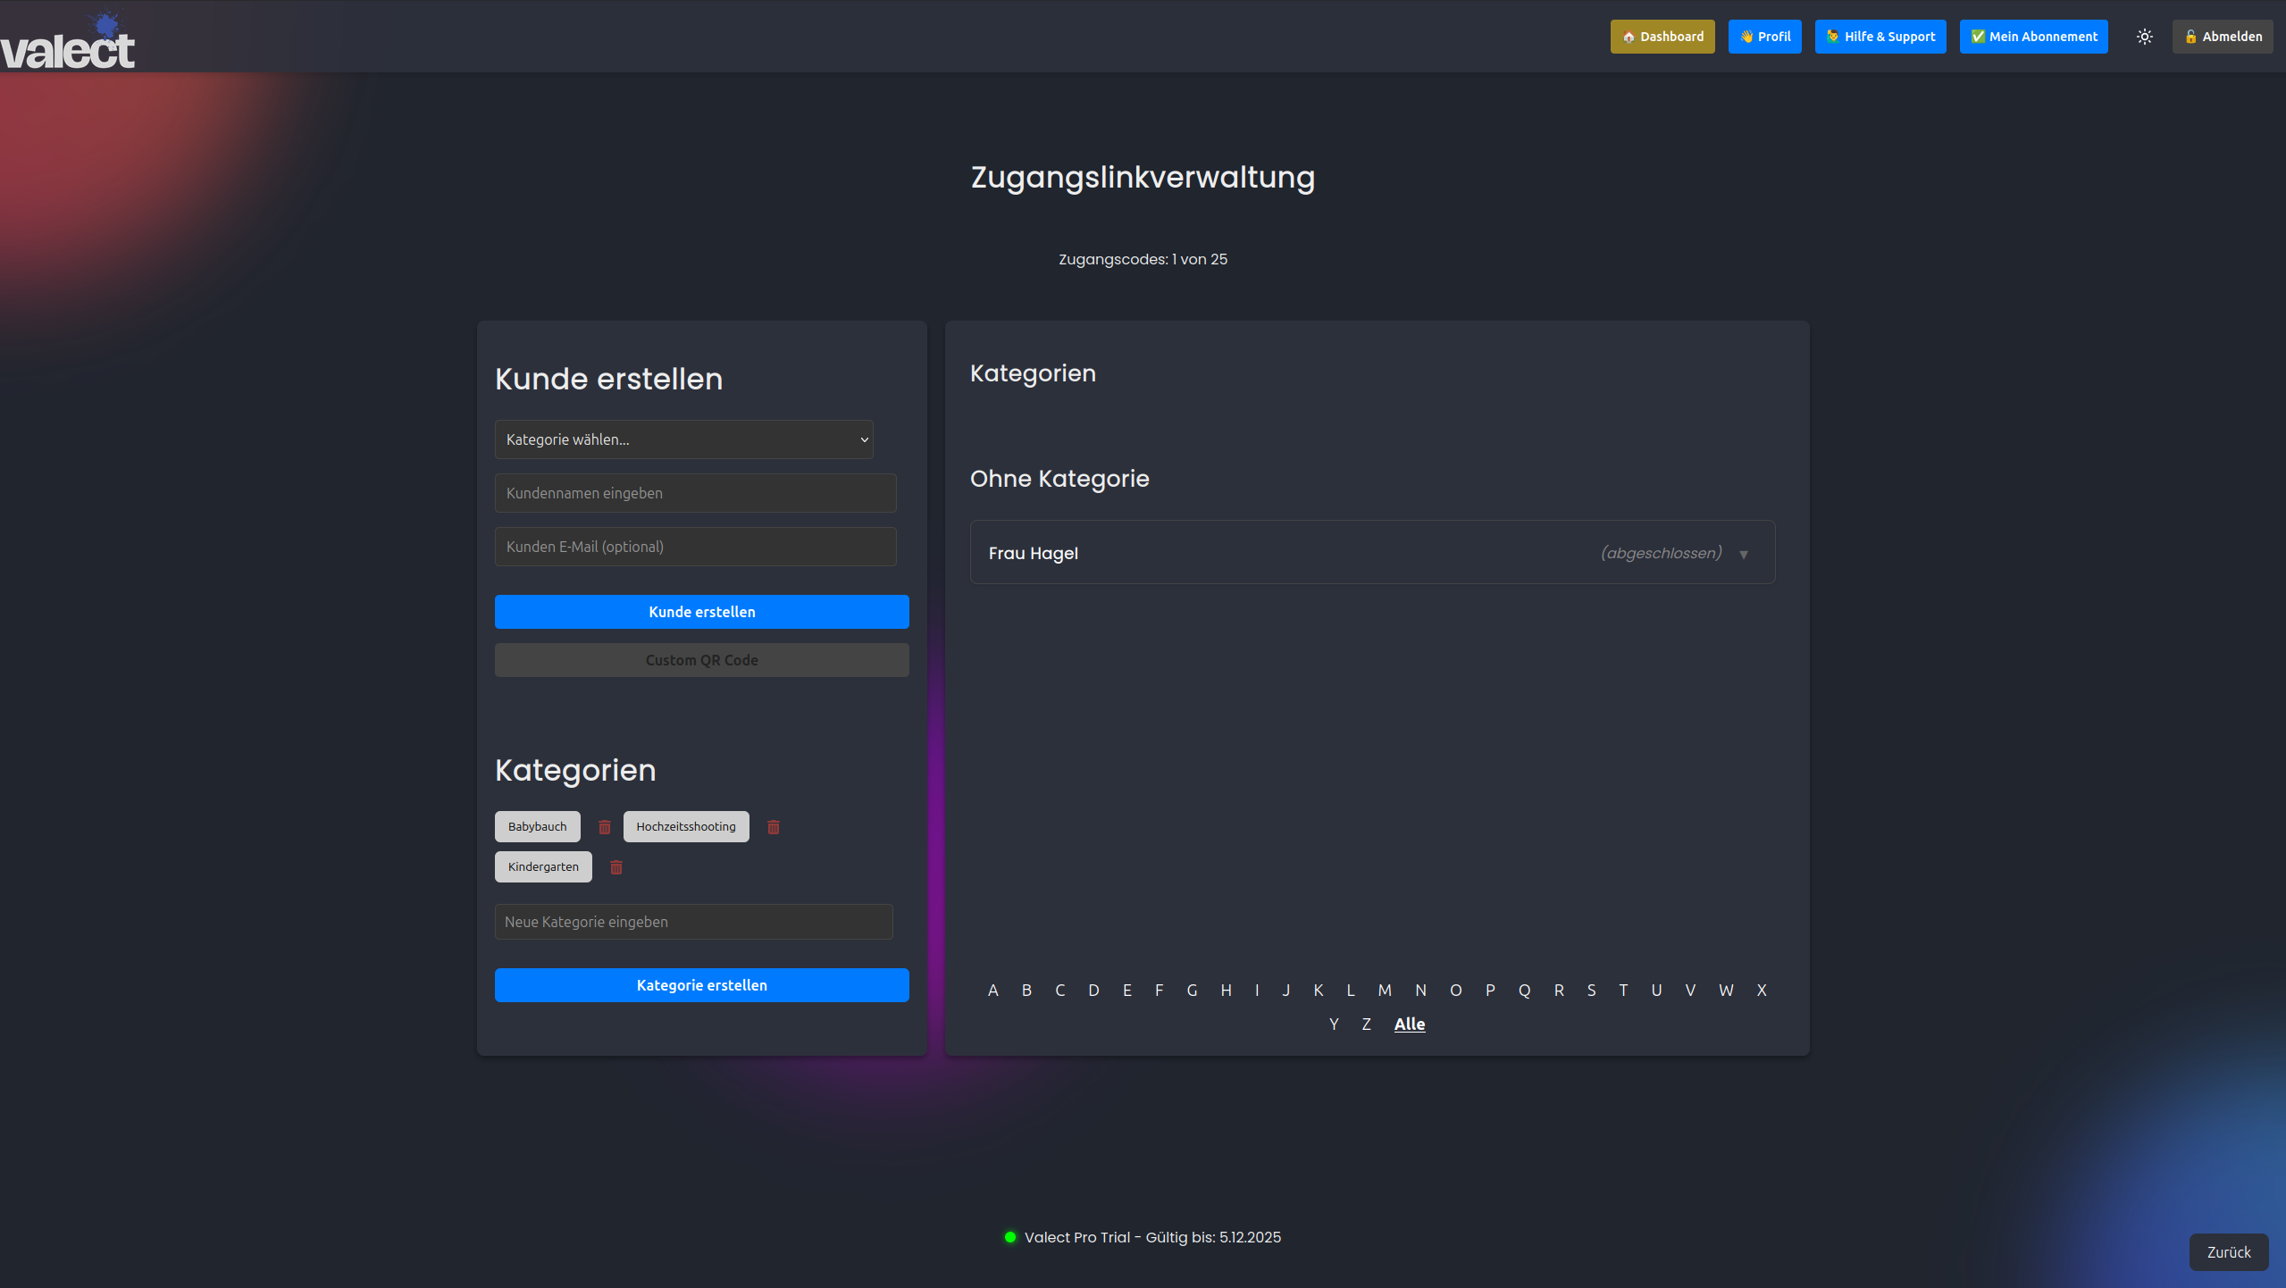2286x1288 pixels.
Task: Open Mein Abonnement
Action: click(2032, 36)
